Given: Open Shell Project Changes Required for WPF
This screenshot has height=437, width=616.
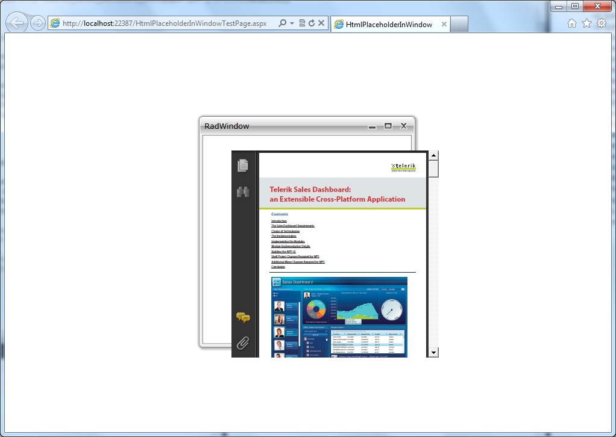Looking at the screenshot, I should coord(295,256).
